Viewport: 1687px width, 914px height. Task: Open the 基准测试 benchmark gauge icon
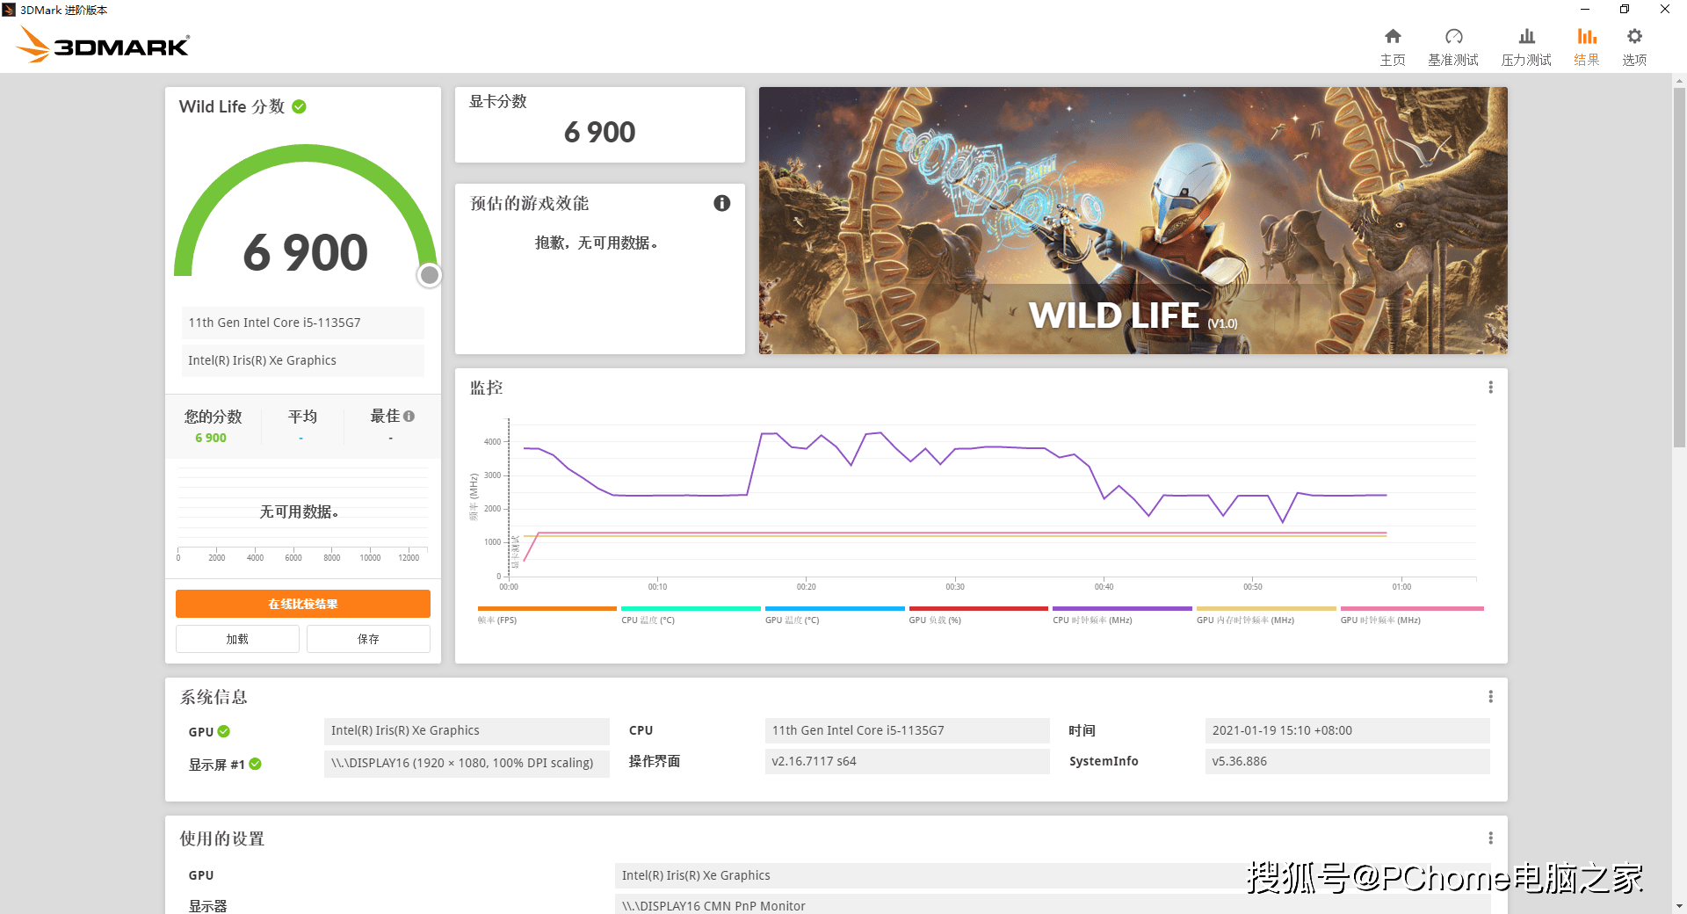tap(1453, 37)
